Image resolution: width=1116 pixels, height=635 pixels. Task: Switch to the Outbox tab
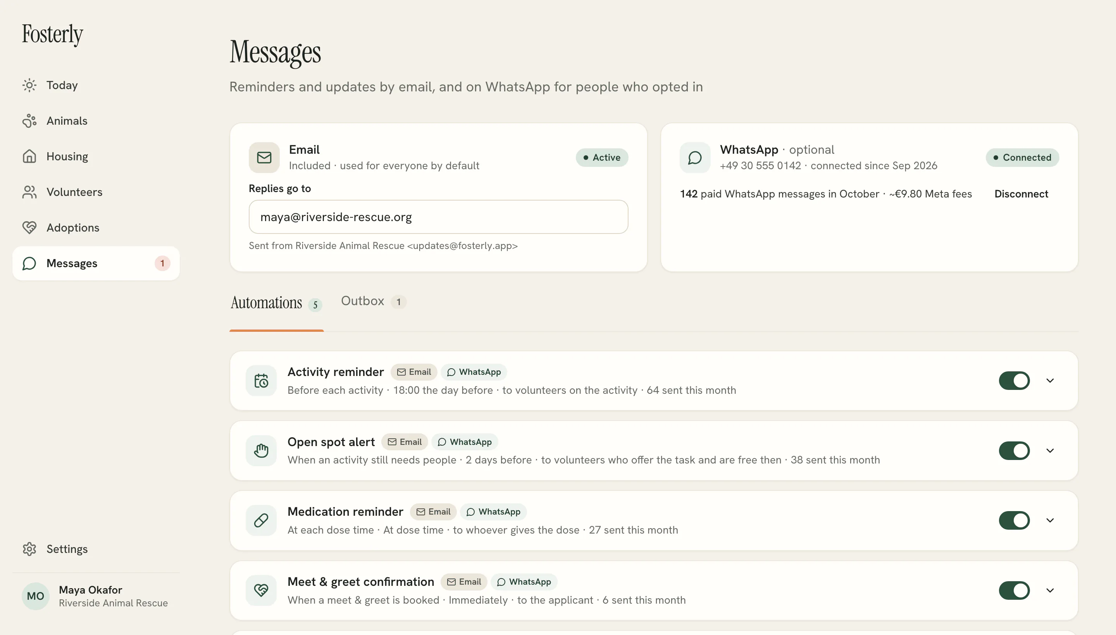pyautogui.click(x=374, y=301)
